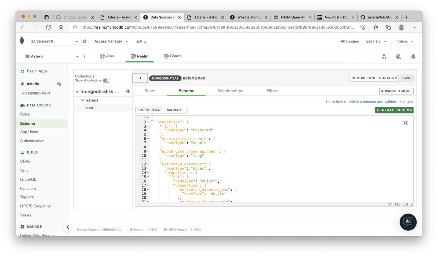Open Triggers in sidebar

coord(27,197)
